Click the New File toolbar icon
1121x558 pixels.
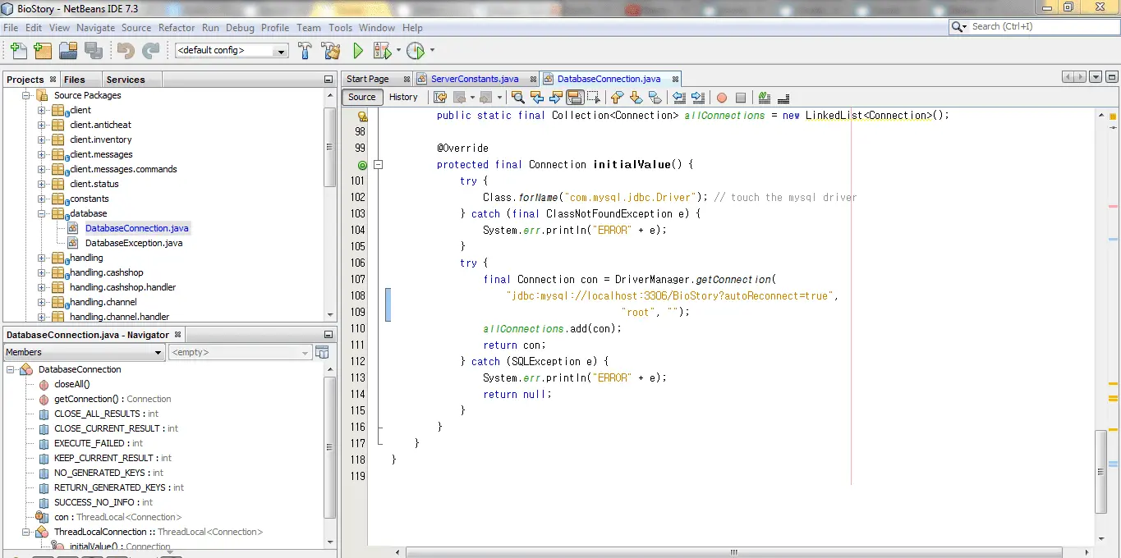(x=18, y=51)
